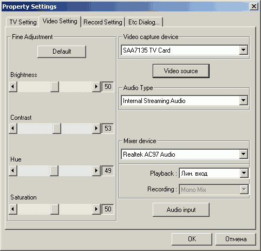This screenshot has height=251, width=261.
Task: Decrease Hue with left arrow
Action: [x=13, y=171]
